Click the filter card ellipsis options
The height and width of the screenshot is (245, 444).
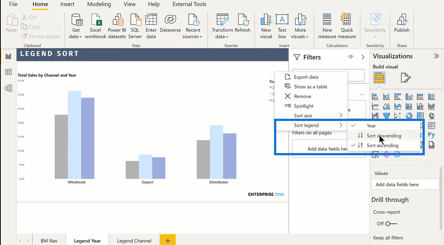pos(362,95)
